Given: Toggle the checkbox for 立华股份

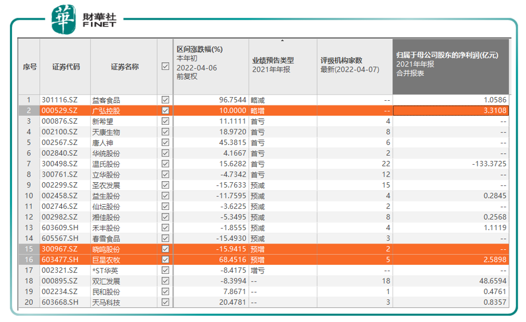Looking at the screenshot, I should click(165, 175).
